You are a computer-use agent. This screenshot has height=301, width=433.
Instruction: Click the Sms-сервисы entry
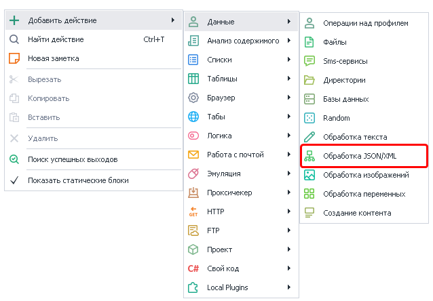point(345,61)
